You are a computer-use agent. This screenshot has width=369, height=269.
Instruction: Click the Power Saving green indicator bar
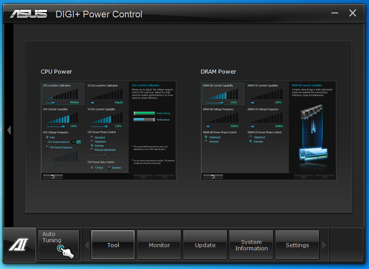click(144, 113)
